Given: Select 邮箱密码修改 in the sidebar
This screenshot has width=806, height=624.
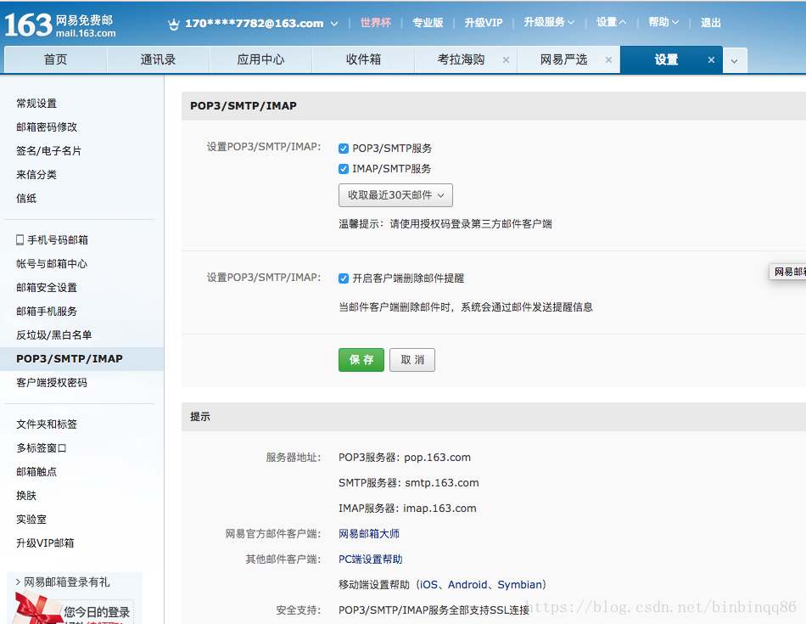Looking at the screenshot, I should pos(47,127).
